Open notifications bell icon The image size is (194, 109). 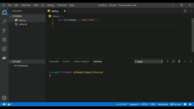pos(190,104)
